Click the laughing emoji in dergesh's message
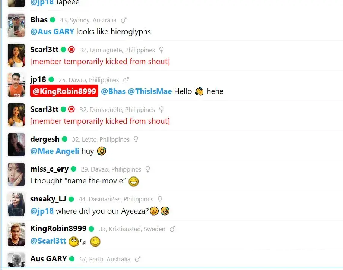The image size is (343, 270). pos(102,151)
